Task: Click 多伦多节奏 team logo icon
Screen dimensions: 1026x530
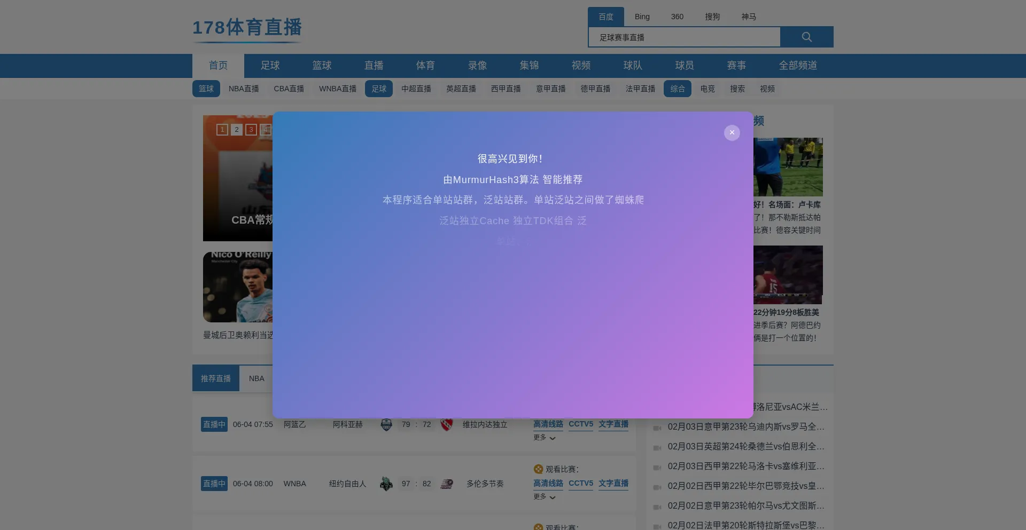Action: click(x=447, y=484)
